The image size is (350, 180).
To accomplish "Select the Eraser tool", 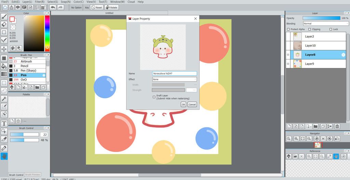I will click(x=4, y=24).
